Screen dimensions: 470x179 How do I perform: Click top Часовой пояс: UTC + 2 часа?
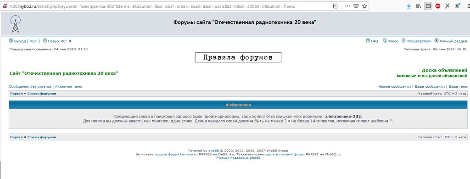tap(442, 94)
